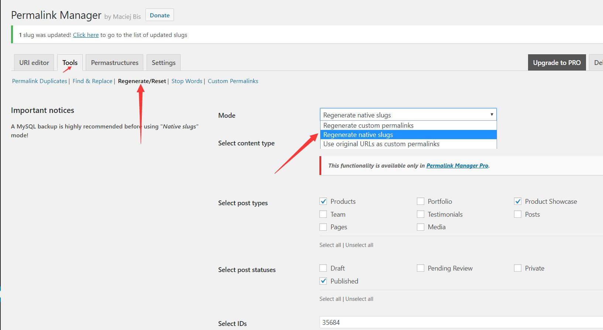Uncheck the Products post type checkbox
603x330 pixels.
(323, 202)
